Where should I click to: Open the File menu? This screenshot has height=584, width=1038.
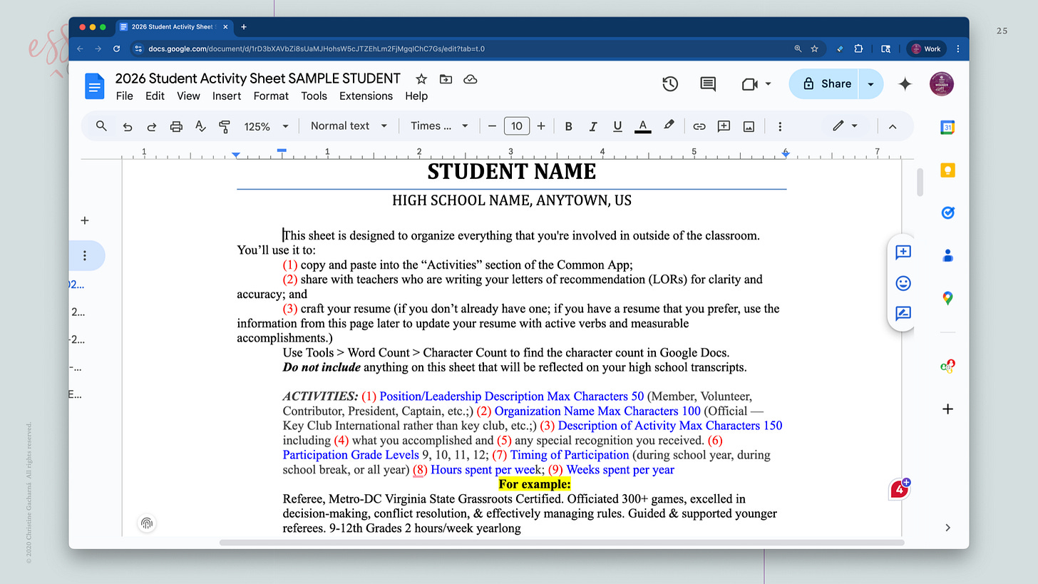coord(124,96)
